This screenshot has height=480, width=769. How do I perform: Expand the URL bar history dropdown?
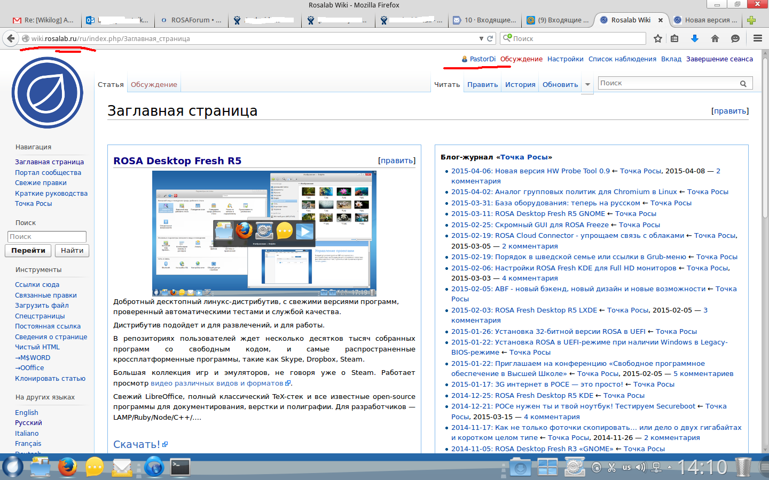pyautogui.click(x=481, y=38)
